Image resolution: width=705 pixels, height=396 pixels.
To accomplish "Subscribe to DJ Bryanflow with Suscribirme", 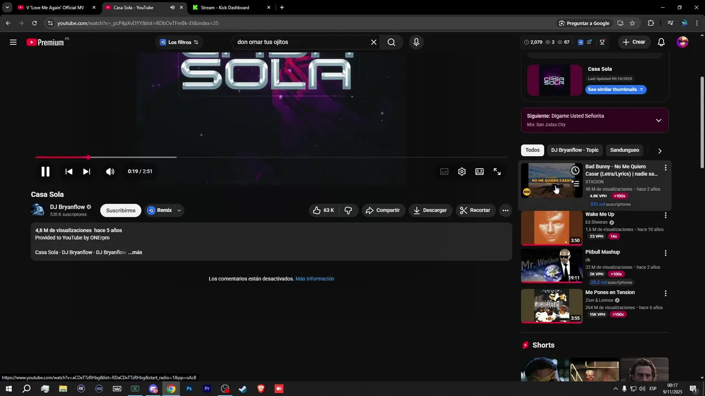I will click(121, 210).
